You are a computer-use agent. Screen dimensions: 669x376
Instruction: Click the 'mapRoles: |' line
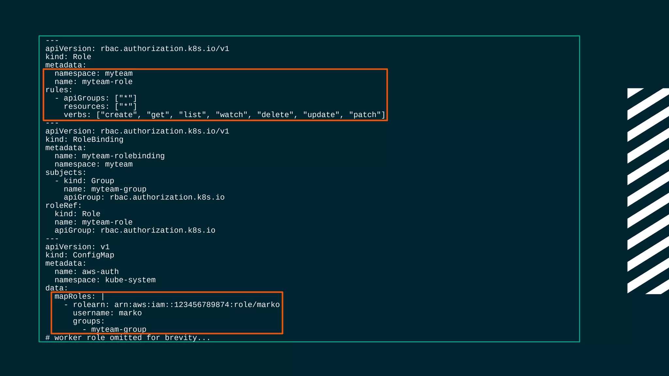(x=79, y=297)
